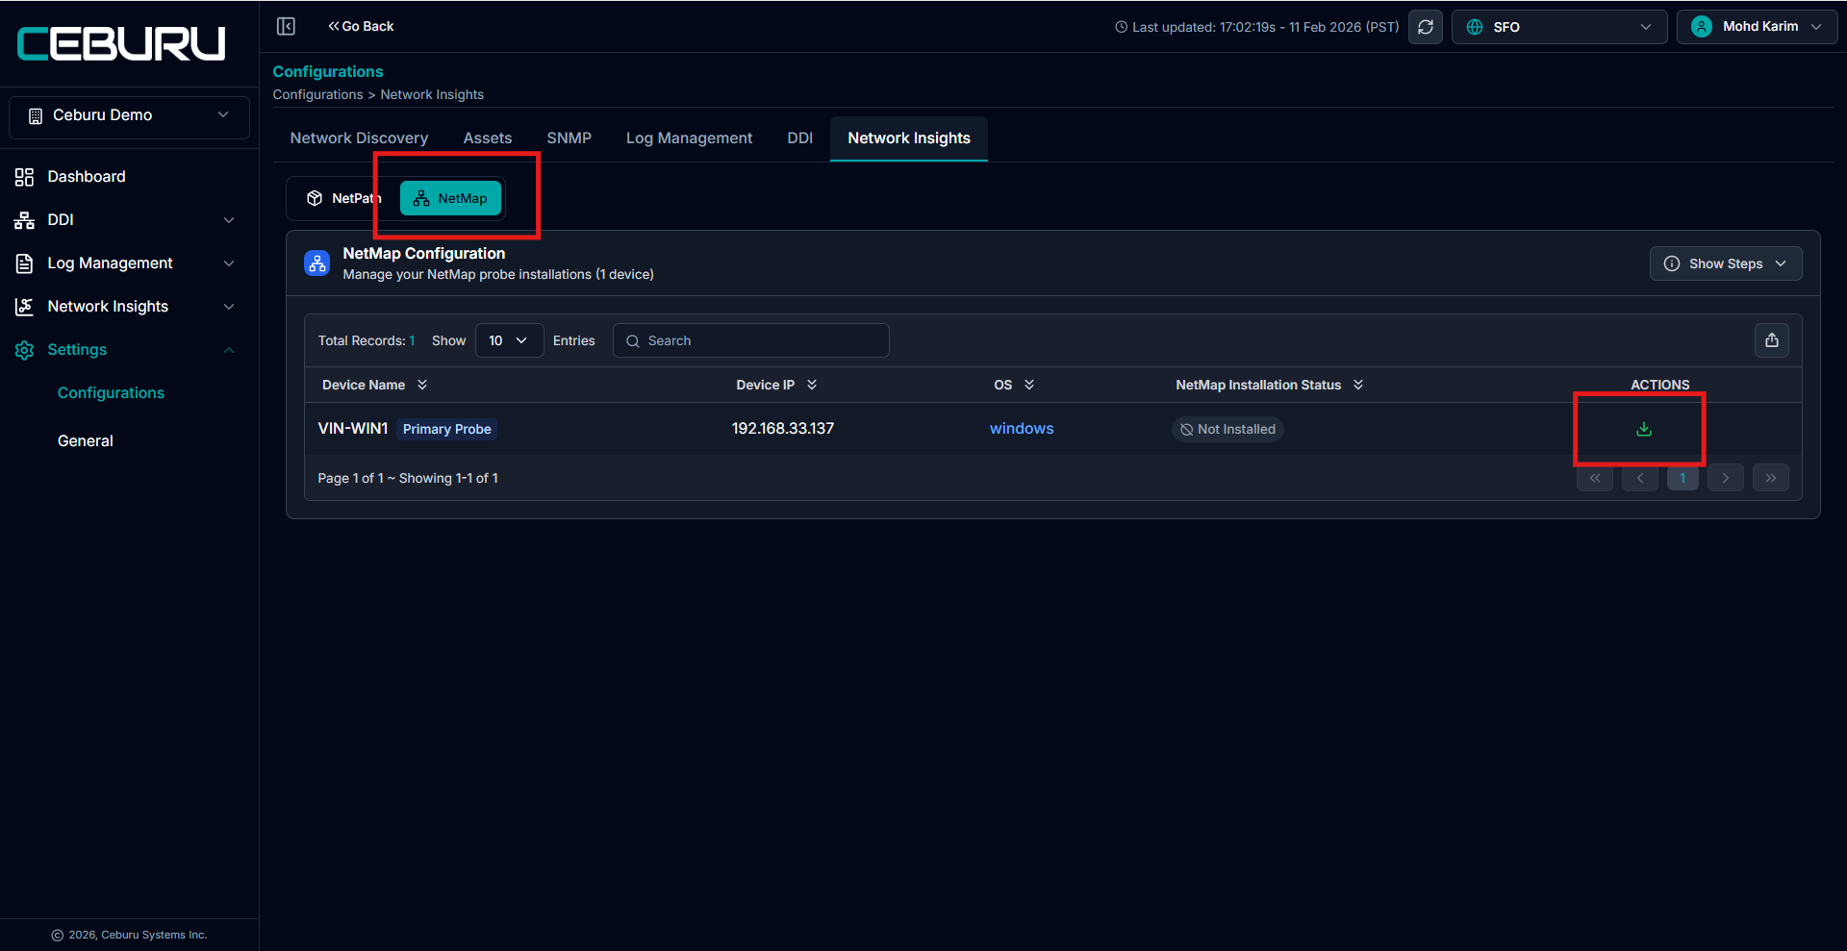
Task: Click the export table icon
Action: 1772,340
